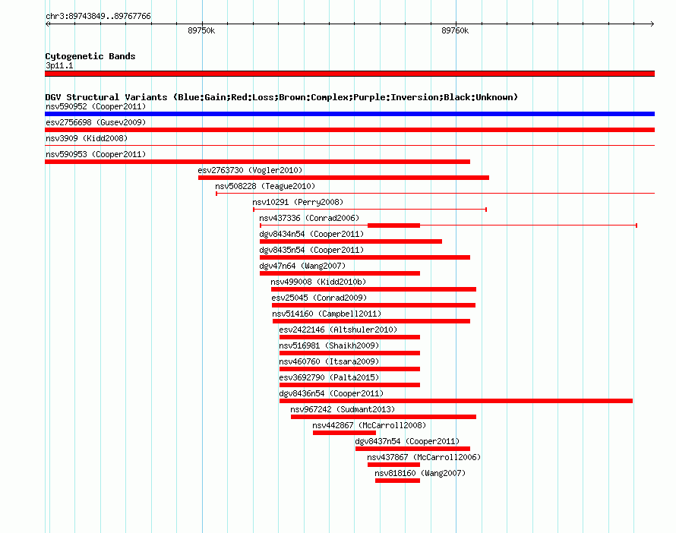Open variant nsv442867 (McCarroll2008) label
The height and width of the screenshot is (533, 676).
[369, 425]
